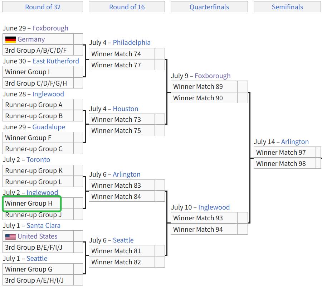
Task: Follow the Toronto venue link
Action: click(x=38, y=160)
